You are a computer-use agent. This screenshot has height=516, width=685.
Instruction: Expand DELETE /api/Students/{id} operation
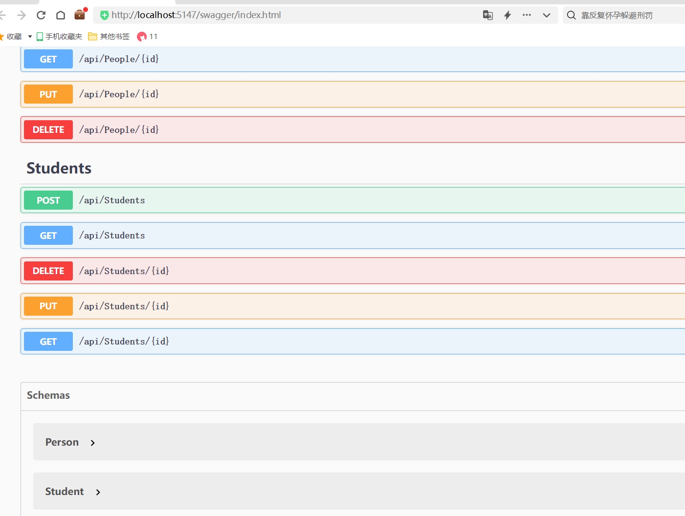tap(353, 271)
